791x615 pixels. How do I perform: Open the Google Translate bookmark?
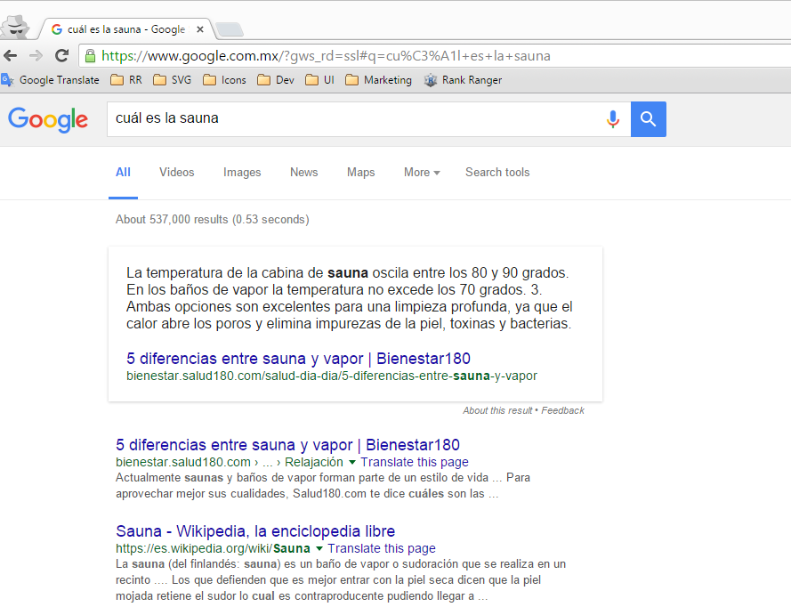pyautogui.click(x=51, y=80)
